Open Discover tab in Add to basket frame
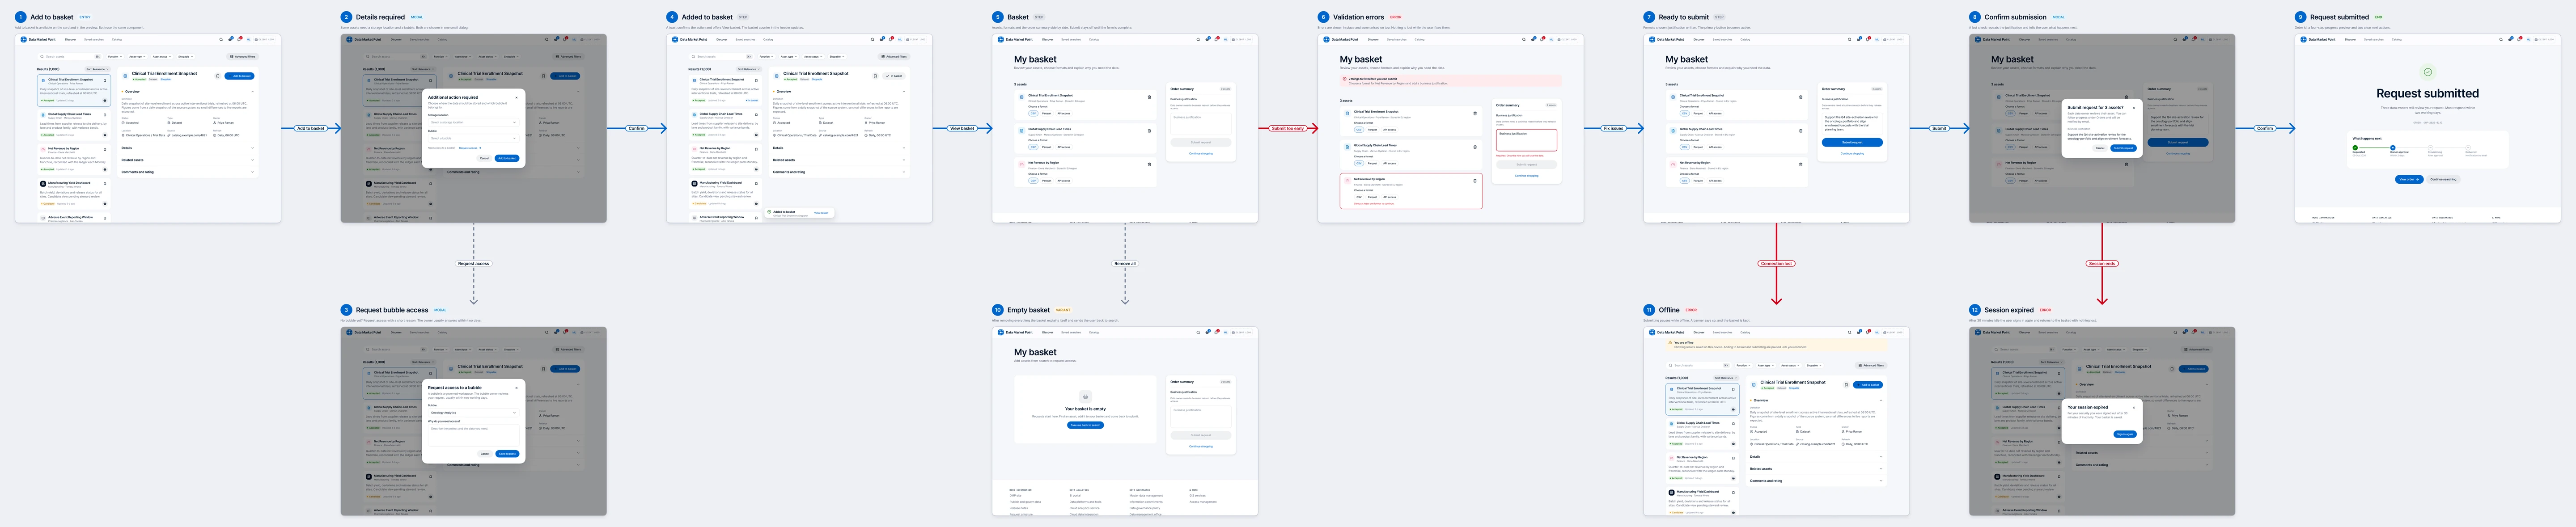Screen dimensions: 2576x527 (x=71, y=40)
